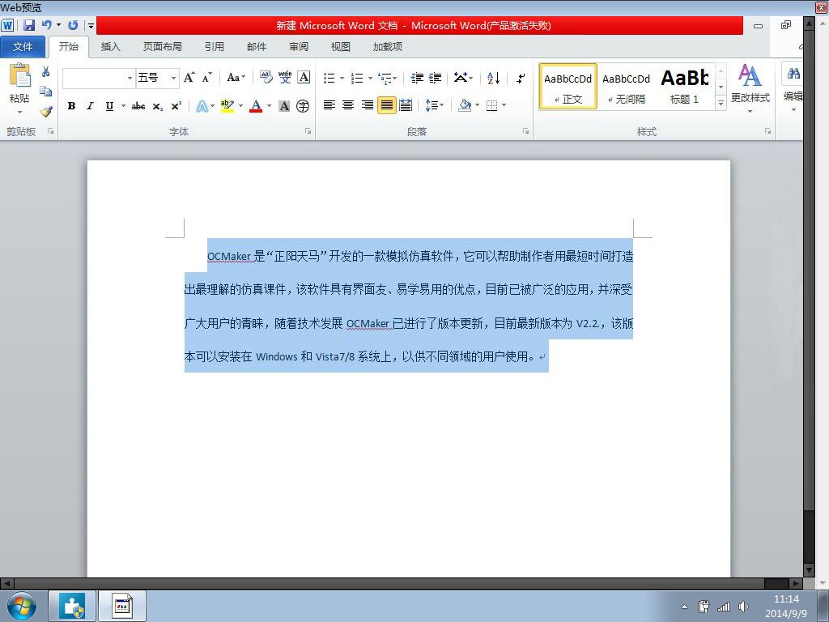Apply strikethrough to selected text

[138, 106]
